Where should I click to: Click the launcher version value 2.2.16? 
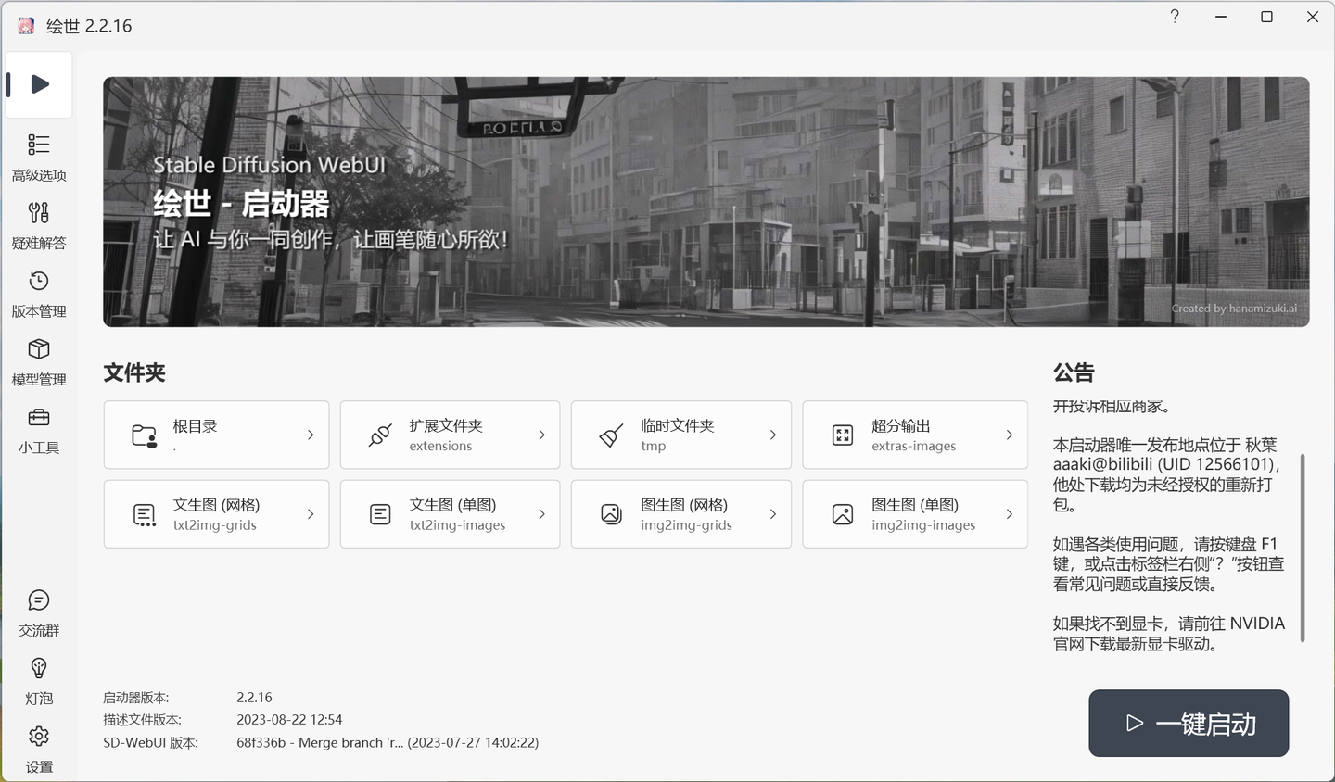(x=254, y=698)
